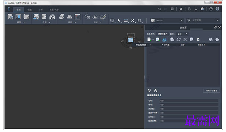This screenshot has height=132, width=226.
Task: Sort by the 状态 column header
Action: 183,45
